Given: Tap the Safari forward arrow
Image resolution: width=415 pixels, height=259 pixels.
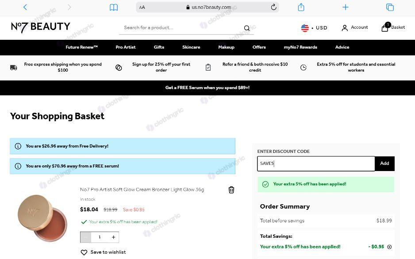Looking at the screenshot, I should click(x=69, y=7).
